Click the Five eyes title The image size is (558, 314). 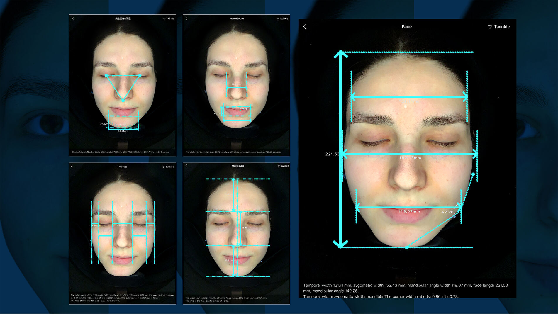(x=122, y=167)
